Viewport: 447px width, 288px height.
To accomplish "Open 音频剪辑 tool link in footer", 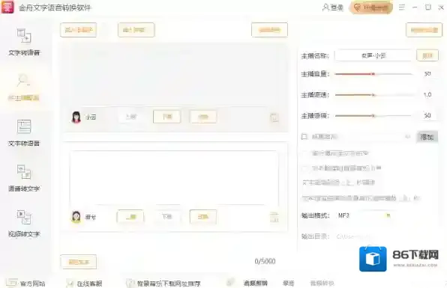I will tap(256, 284).
